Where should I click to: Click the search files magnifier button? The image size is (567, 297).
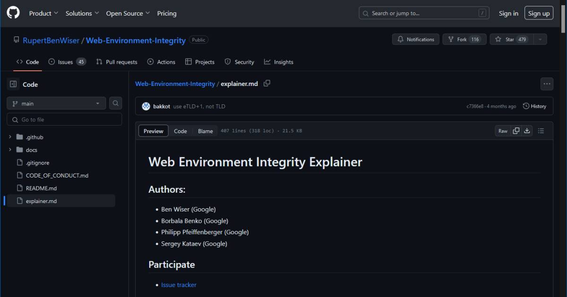[115, 103]
